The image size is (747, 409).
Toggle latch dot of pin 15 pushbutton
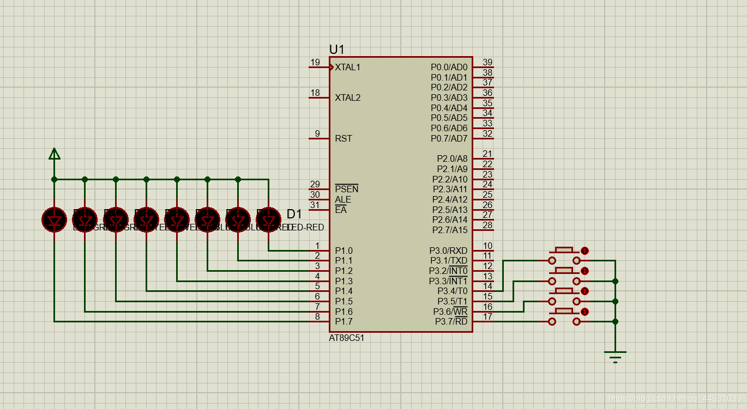(x=585, y=271)
